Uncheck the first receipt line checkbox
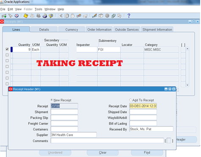This screenshot has height=157, width=201. (7, 49)
